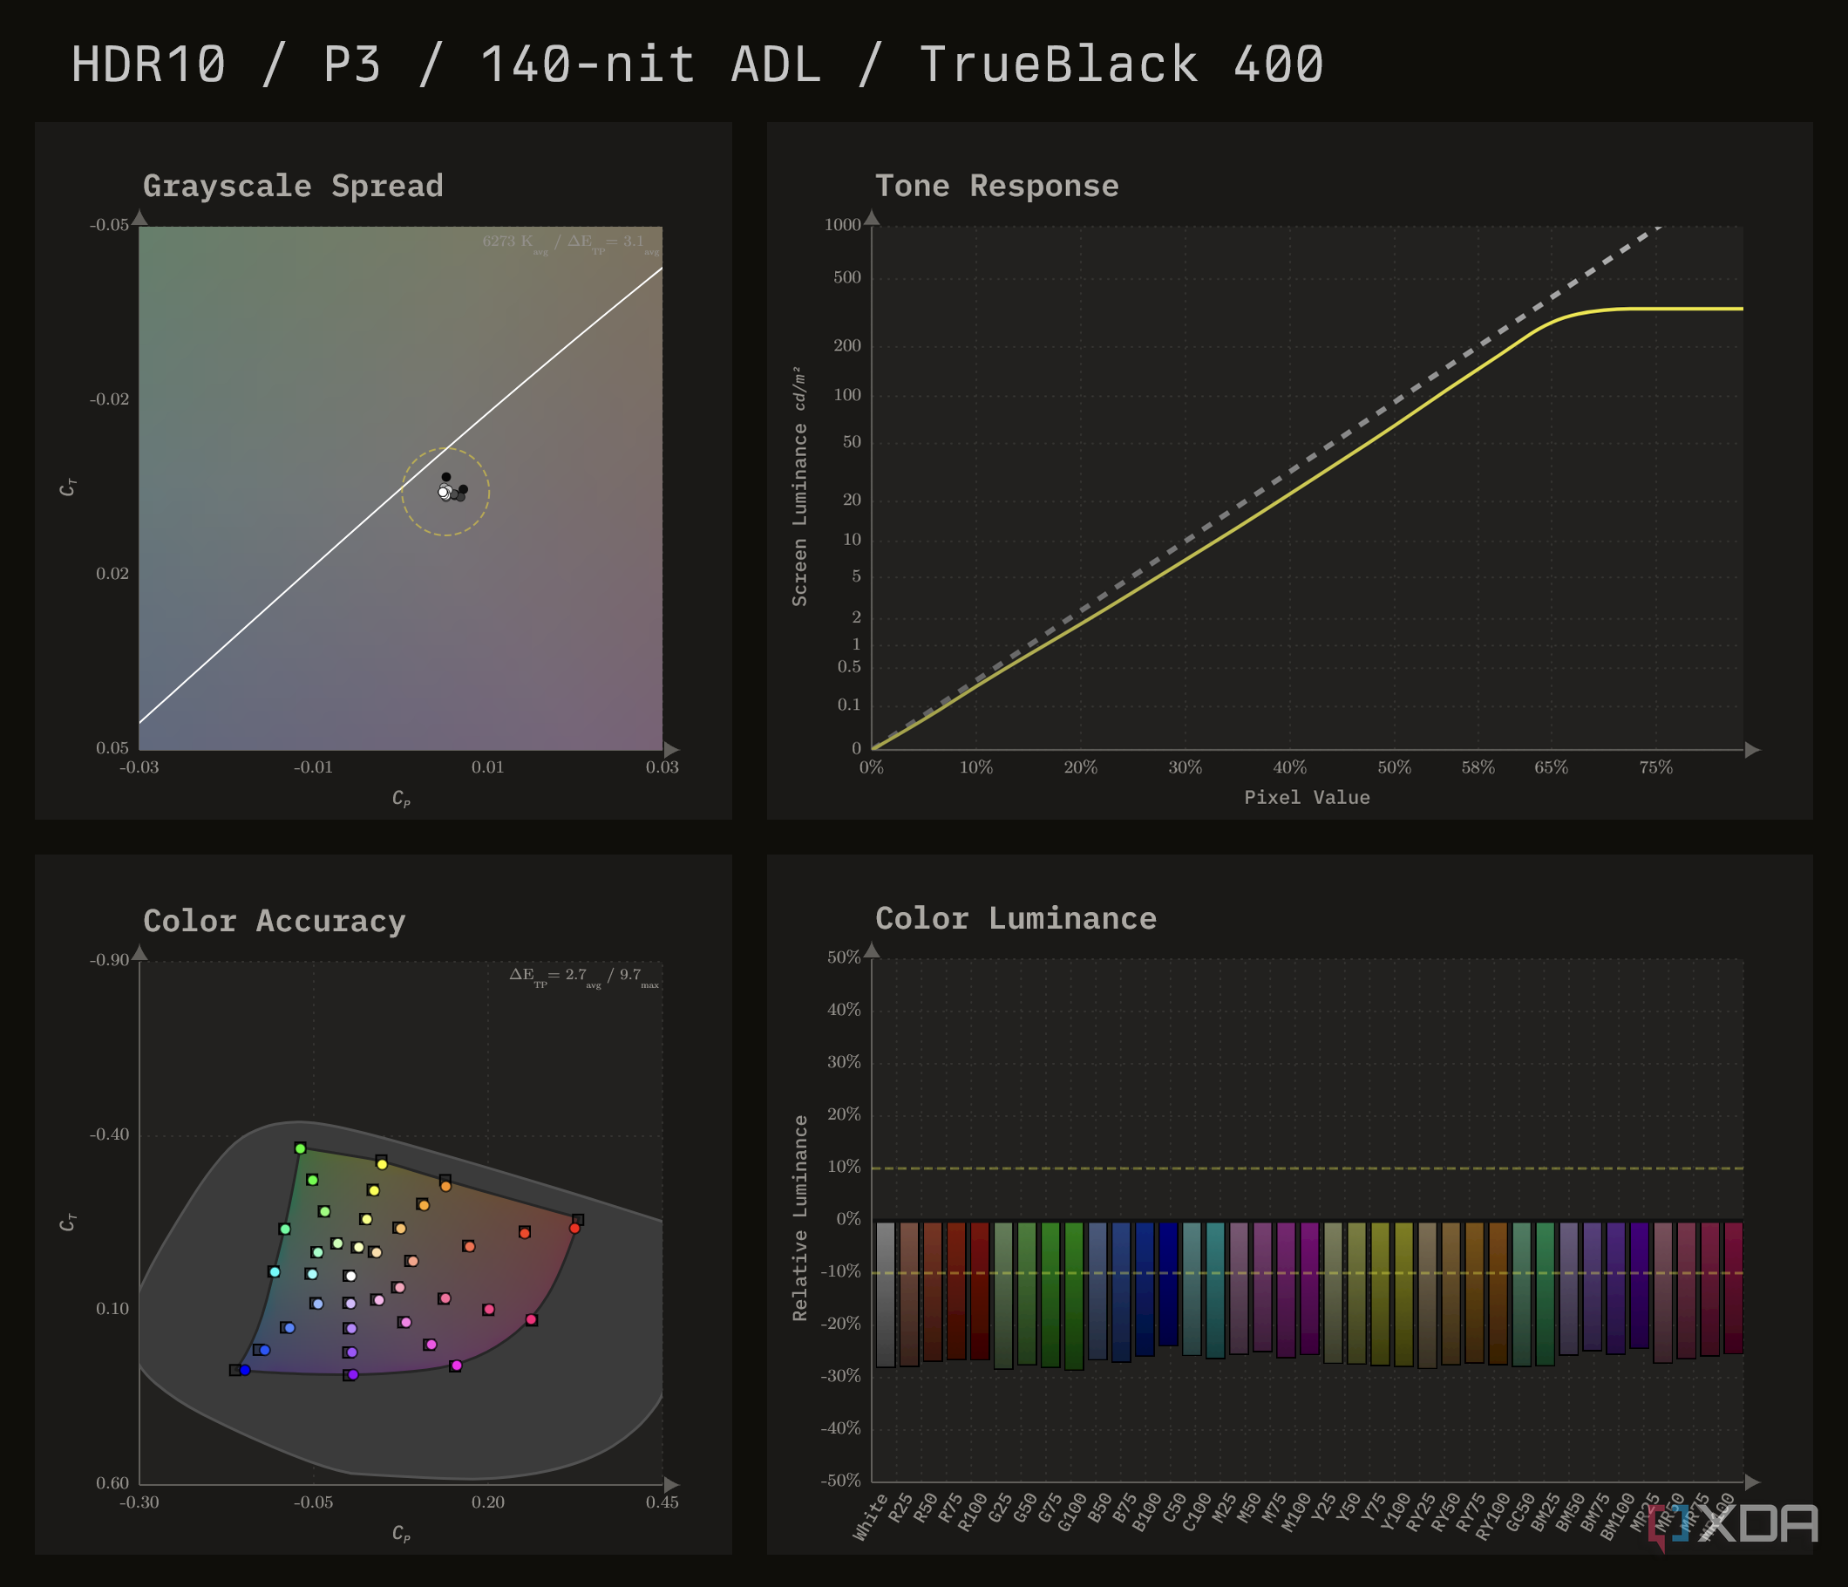Click the blue primary point in Color Accuracy
The height and width of the screenshot is (1587, 1848).
(x=245, y=1370)
